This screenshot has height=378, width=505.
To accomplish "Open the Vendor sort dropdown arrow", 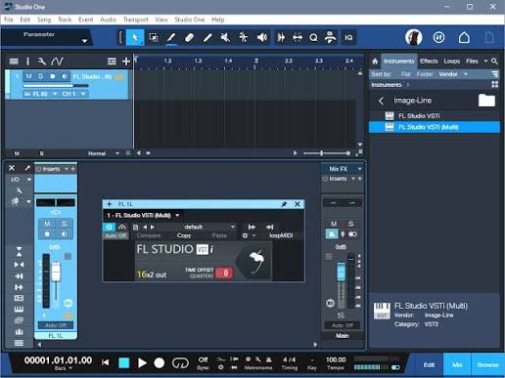I will (x=466, y=74).
